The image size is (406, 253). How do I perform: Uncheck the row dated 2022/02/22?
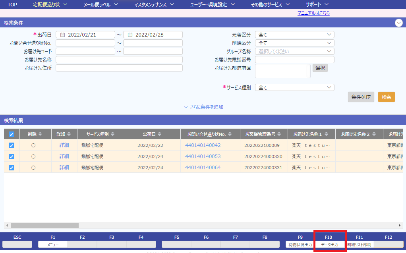click(x=12, y=145)
